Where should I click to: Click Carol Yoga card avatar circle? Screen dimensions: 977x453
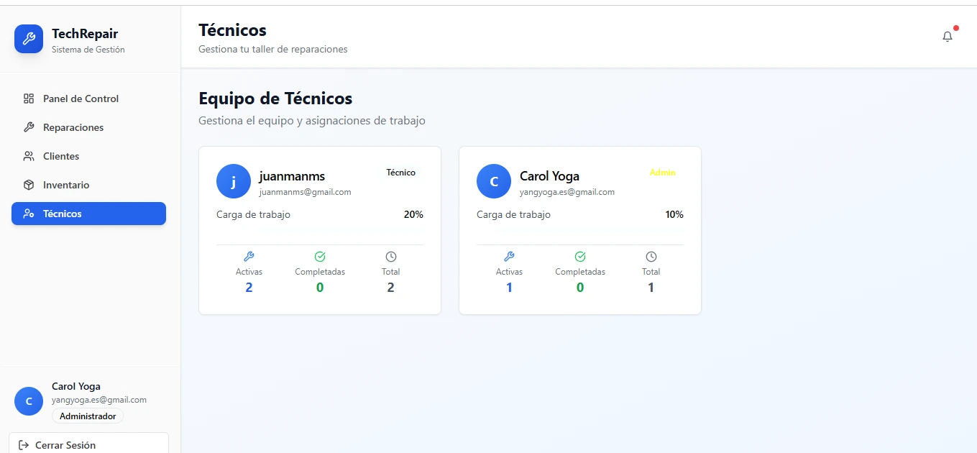(x=494, y=182)
